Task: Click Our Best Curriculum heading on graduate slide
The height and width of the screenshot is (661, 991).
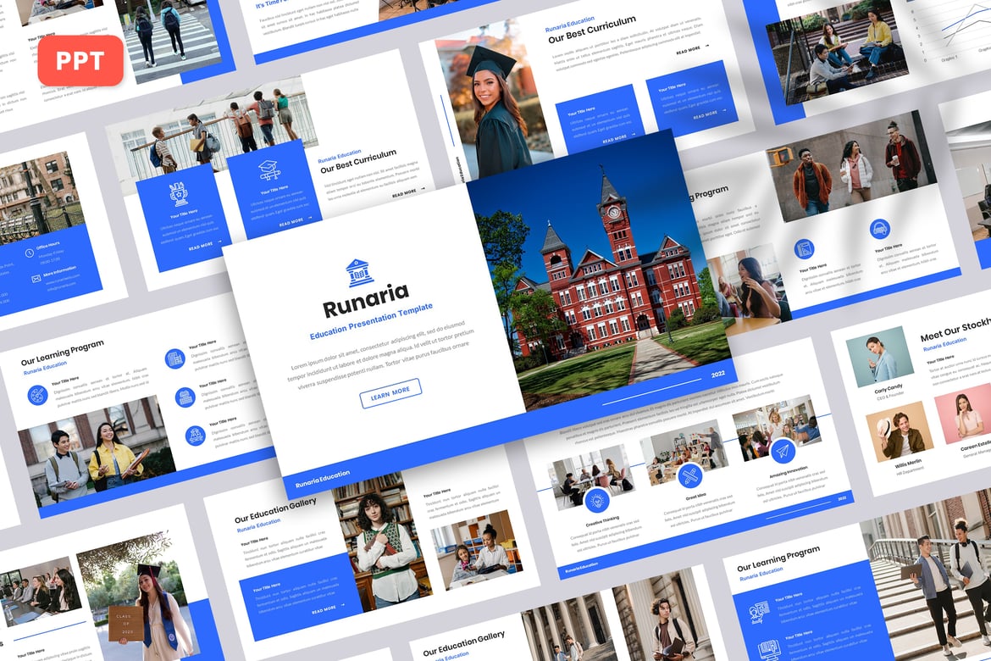Action: [591, 30]
